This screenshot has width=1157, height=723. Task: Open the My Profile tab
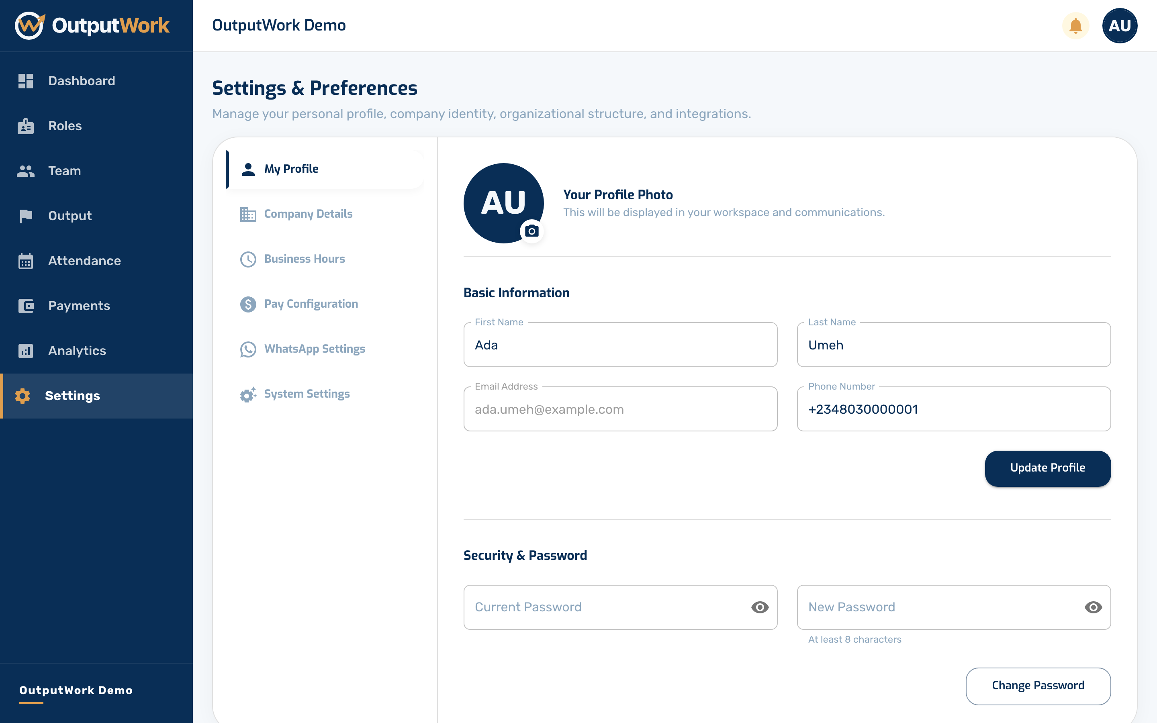pyautogui.click(x=325, y=169)
